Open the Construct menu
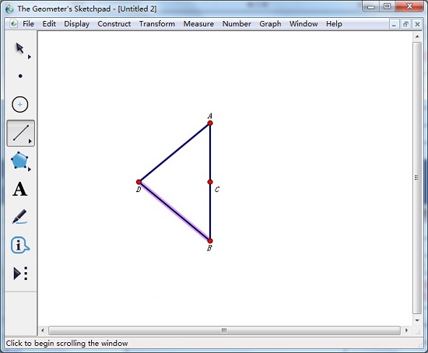 click(x=114, y=24)
